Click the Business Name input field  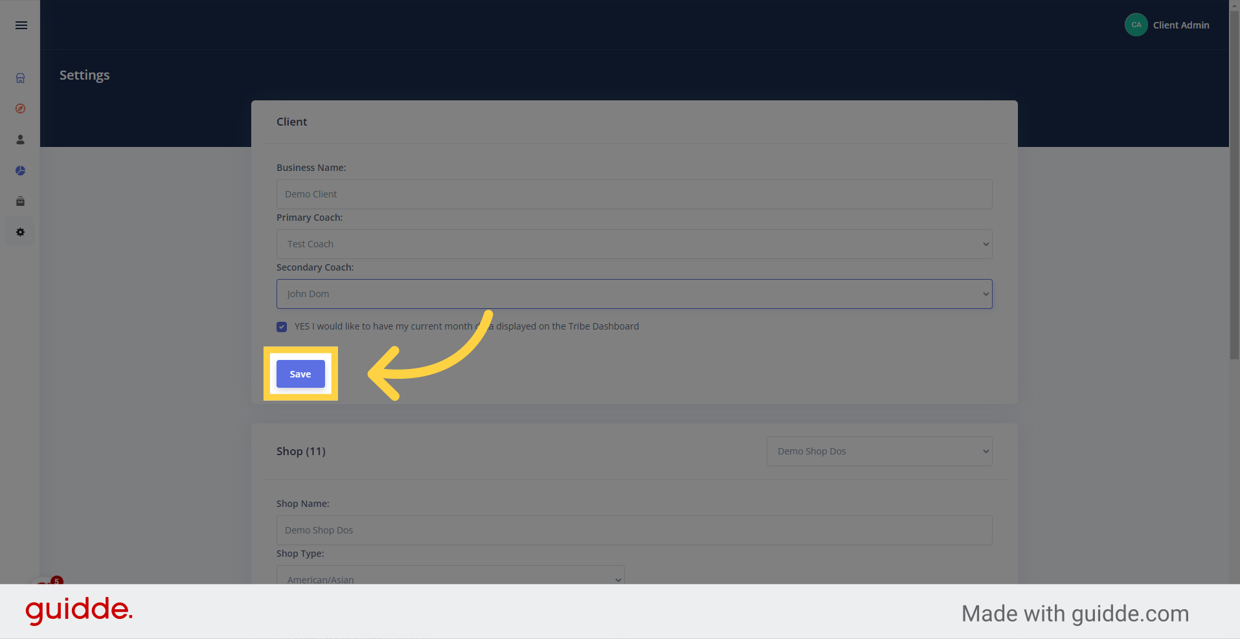pos(634,194)
